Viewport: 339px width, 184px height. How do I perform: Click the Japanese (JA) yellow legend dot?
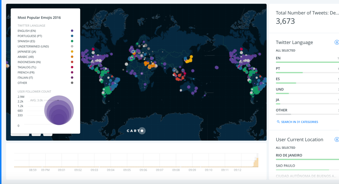pos(72,52)
